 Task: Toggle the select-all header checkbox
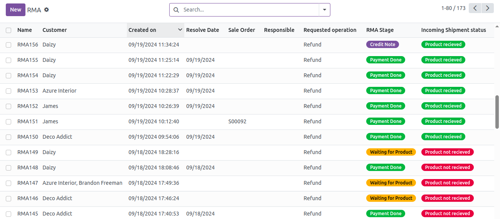point(8,30)
